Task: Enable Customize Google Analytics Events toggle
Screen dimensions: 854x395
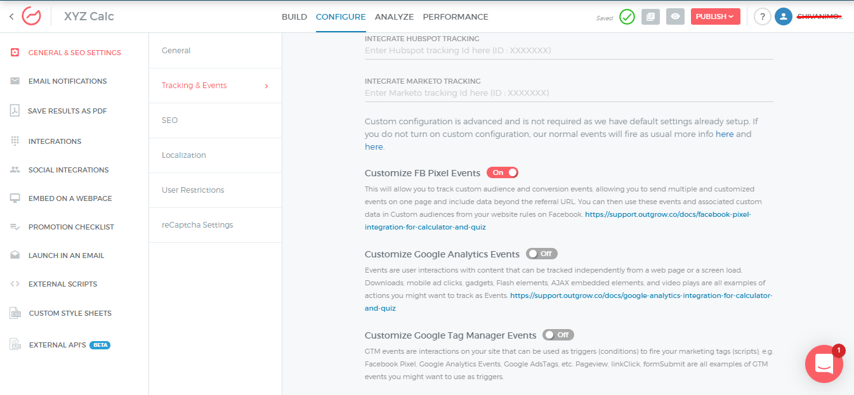Action: tap(541, 254)
